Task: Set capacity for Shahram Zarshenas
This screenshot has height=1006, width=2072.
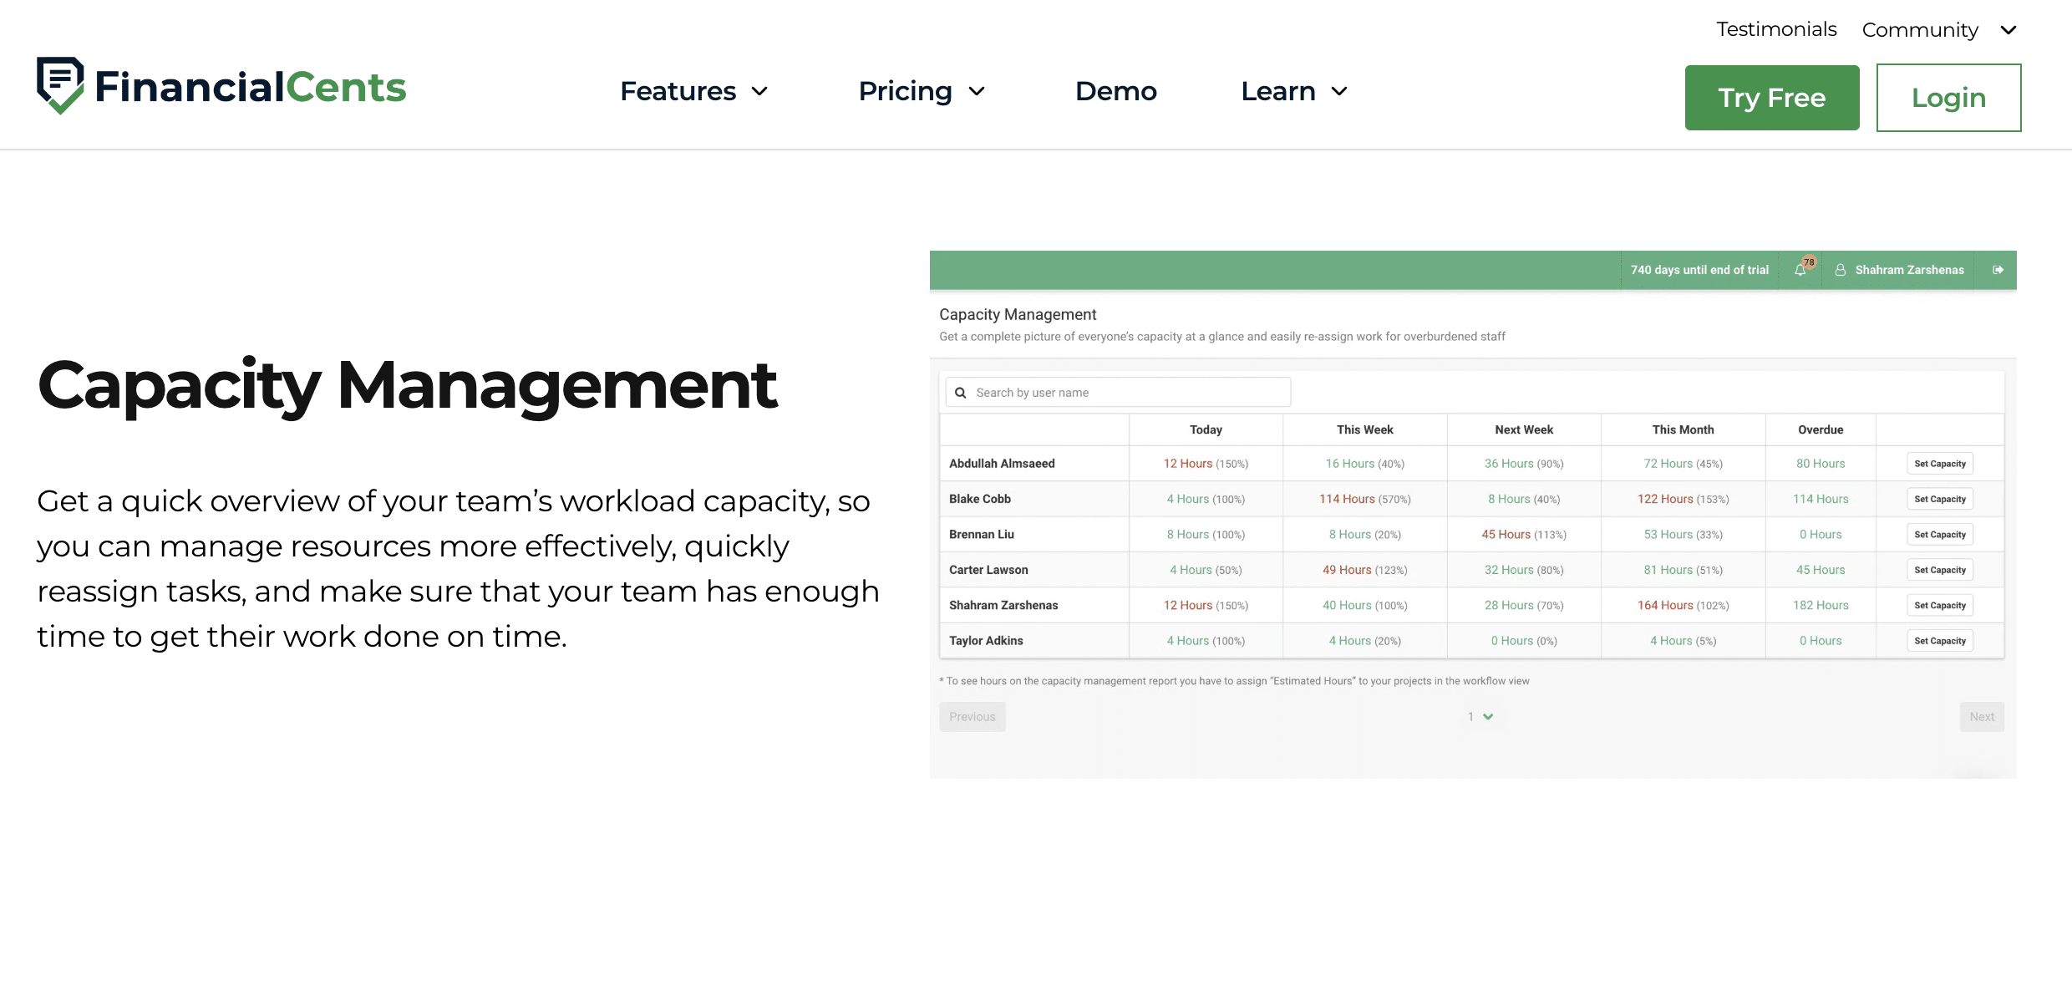Action: (x=1940, y=605)
